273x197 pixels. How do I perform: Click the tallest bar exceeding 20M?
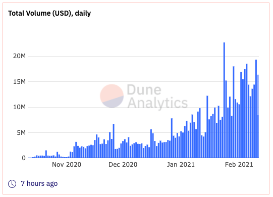coord(224,100)
